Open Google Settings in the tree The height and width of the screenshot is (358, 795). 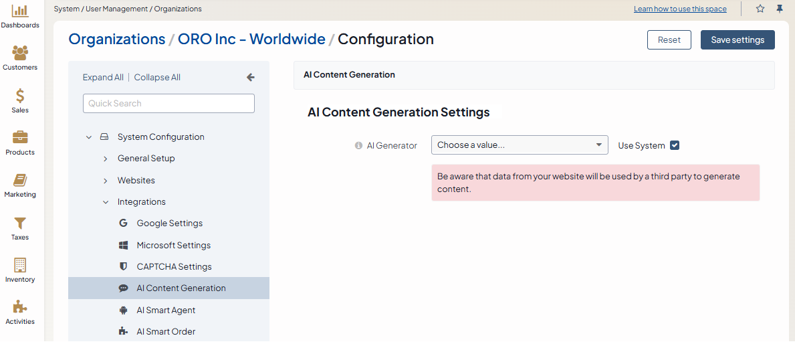169,223
